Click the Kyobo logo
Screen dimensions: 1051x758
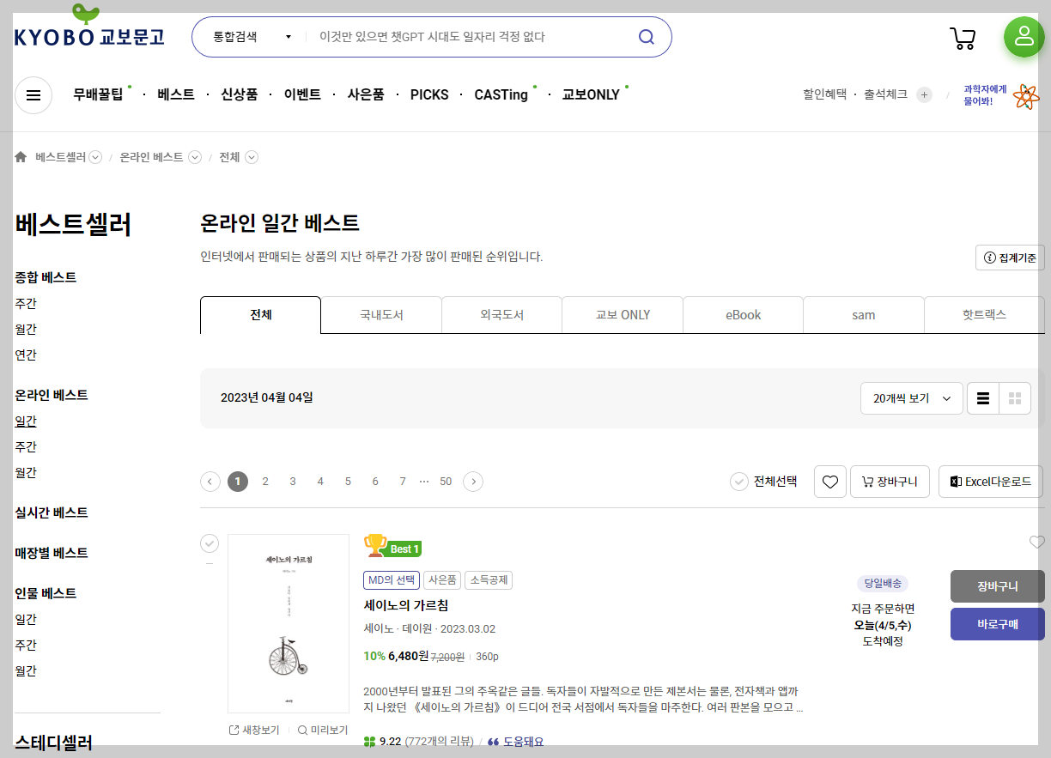pos(89,26)
